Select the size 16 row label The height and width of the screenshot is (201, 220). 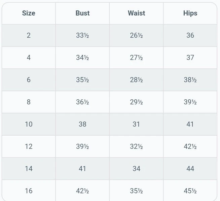tap(29, 191)
